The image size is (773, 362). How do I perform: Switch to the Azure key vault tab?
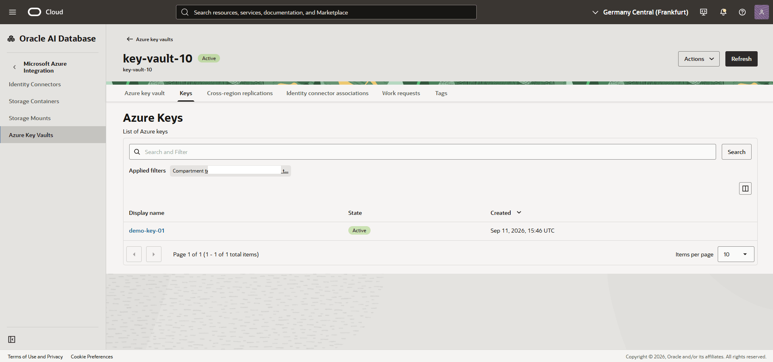pos(145,93)
